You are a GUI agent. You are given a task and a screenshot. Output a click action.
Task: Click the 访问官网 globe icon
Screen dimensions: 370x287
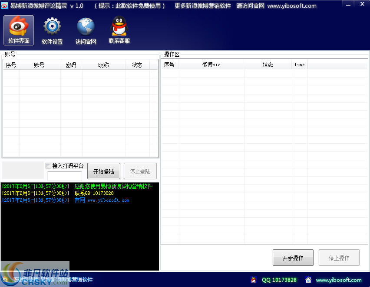86,31
